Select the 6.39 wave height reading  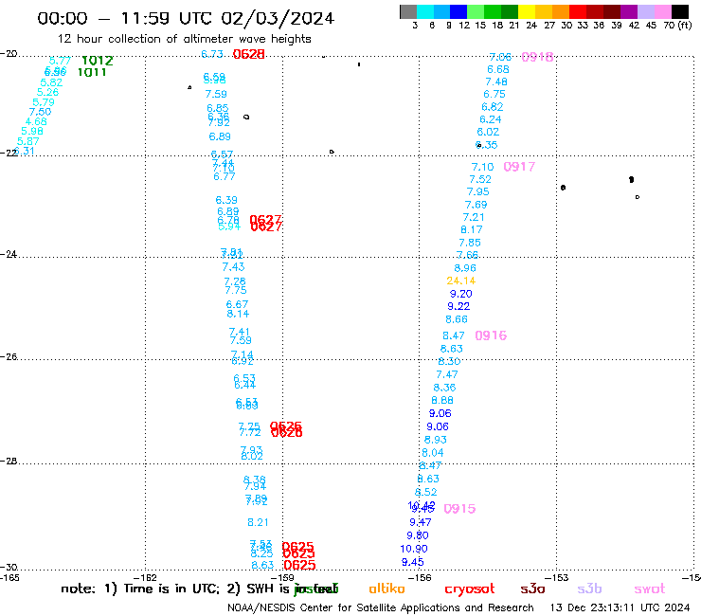(x=226, y=200)
